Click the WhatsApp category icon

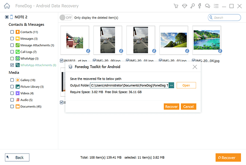pyautogui.click(x=18, y=58)
